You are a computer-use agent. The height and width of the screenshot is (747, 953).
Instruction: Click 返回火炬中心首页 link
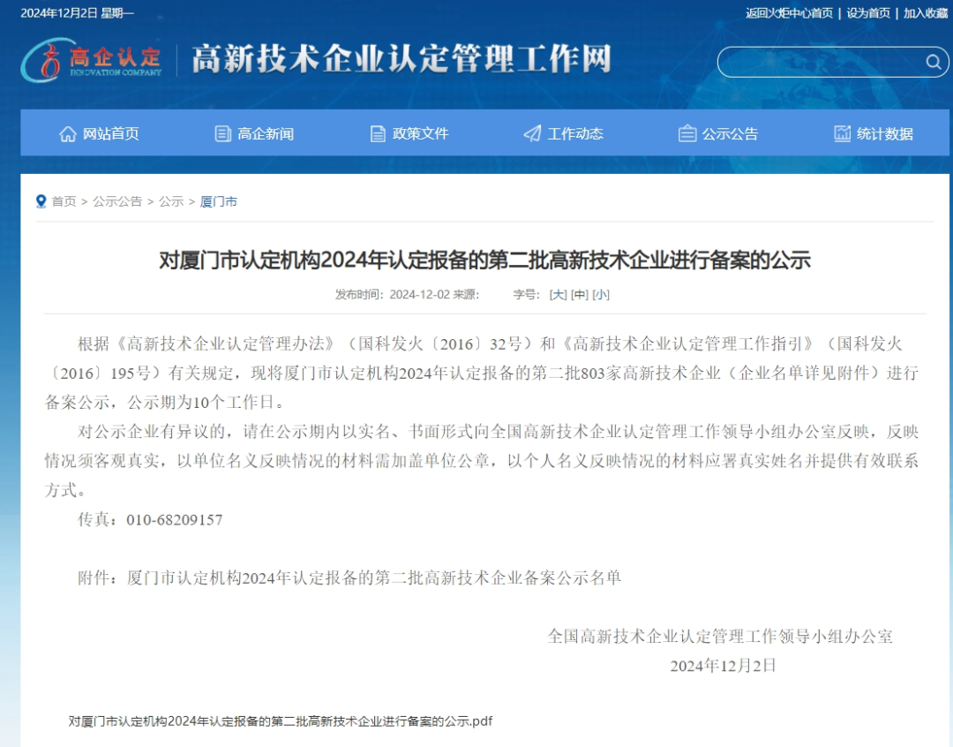tap(789, 13)
